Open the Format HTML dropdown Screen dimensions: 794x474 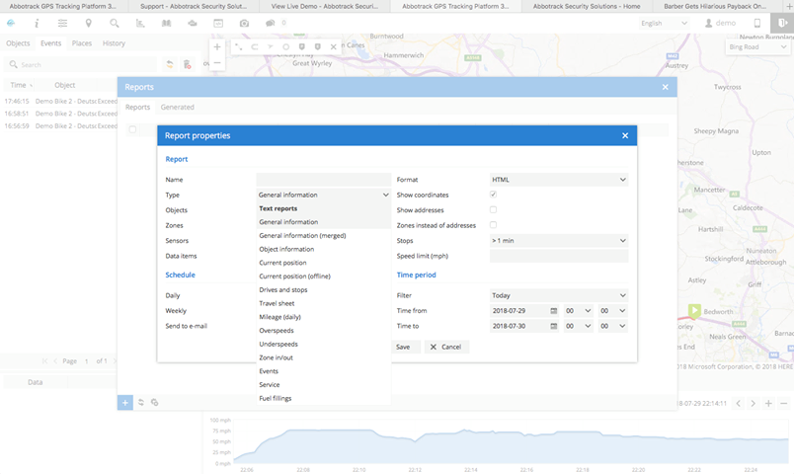tap(559, 180)
